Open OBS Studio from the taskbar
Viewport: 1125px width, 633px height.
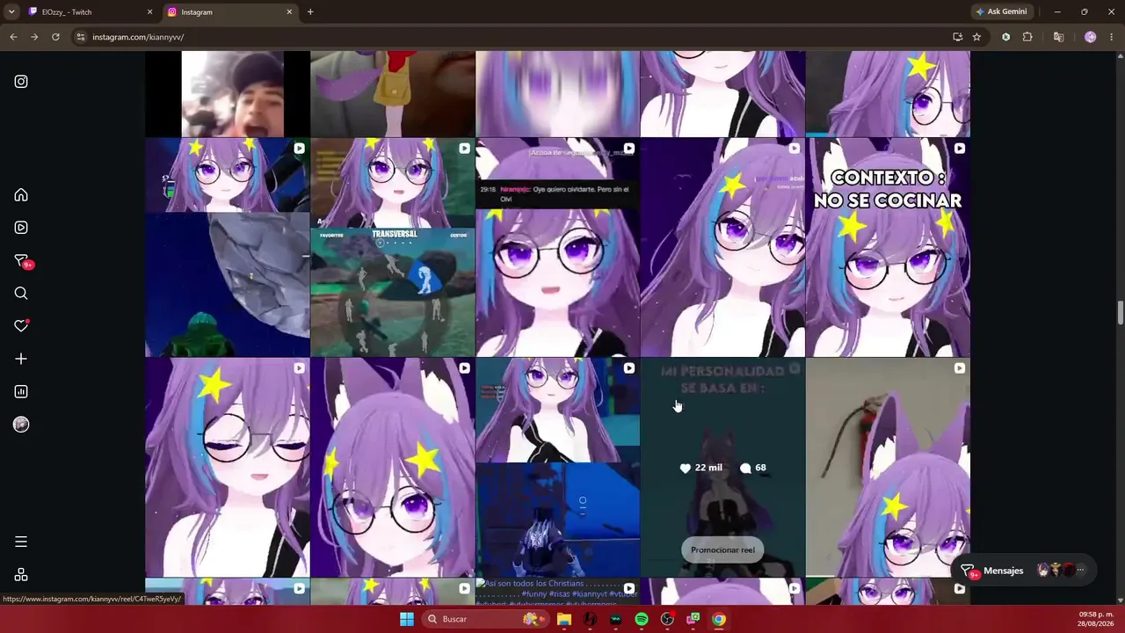point(667,619)
